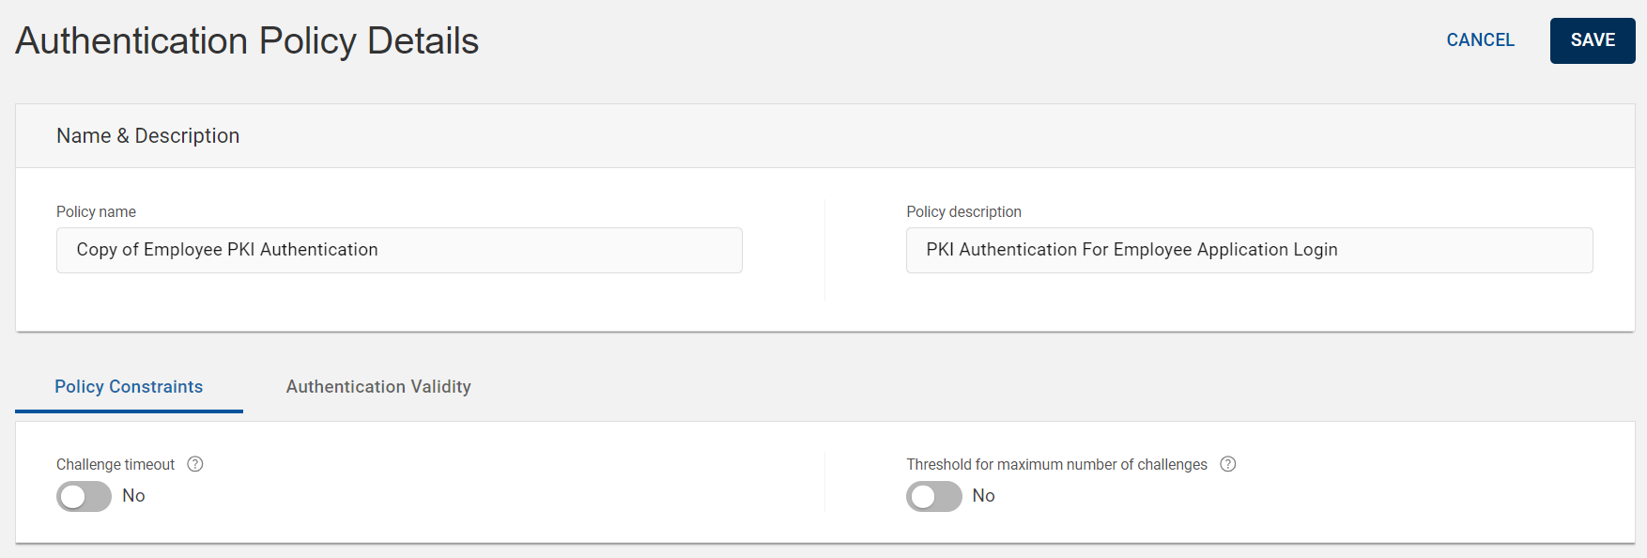Cancel editing the authentication policy
This screenshot has height=558, width=1647.
(x=1480, y=40)
